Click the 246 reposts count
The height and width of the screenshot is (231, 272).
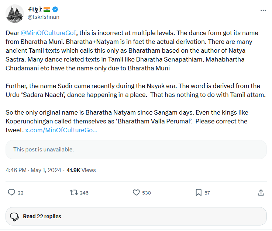coord(84,193)
